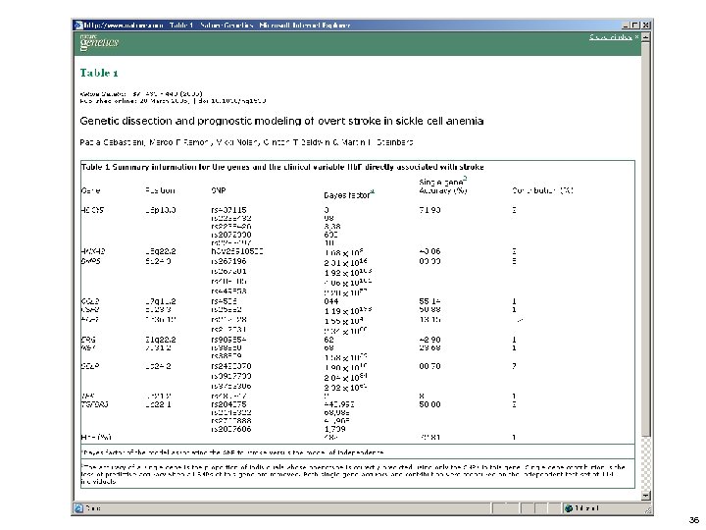Click the table caption 'Table 1 Summary information'

coord(282,167)
